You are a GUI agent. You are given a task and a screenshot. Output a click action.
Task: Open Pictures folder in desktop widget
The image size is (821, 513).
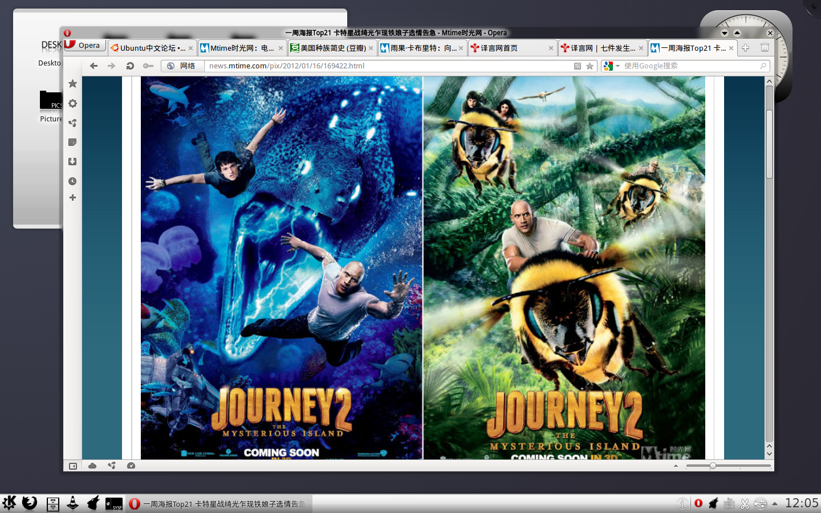(x=51, y=107)
